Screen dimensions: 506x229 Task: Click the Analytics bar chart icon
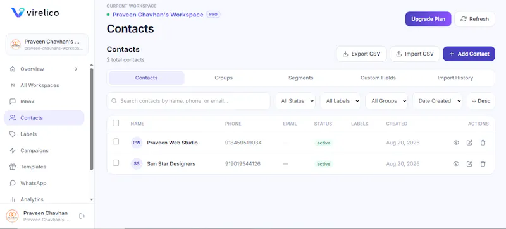[x=13, y=199]
